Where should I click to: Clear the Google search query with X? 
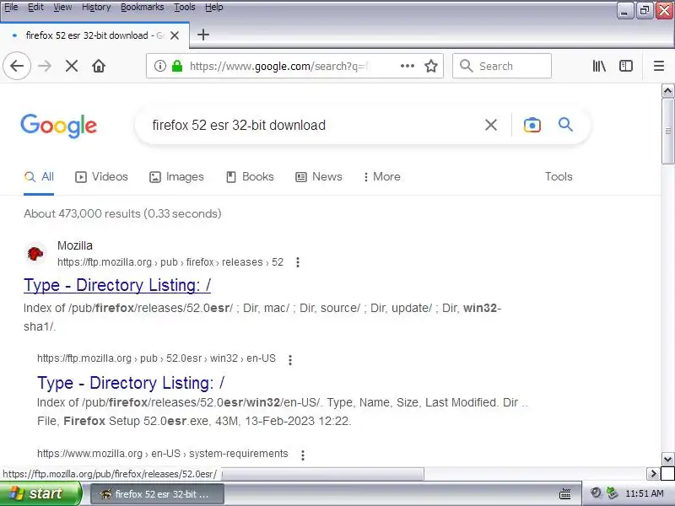pyautogui.click(x=491, y=125)
